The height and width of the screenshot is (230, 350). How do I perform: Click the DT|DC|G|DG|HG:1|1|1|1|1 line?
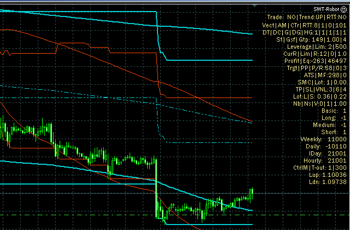click(x=305, y=32)
